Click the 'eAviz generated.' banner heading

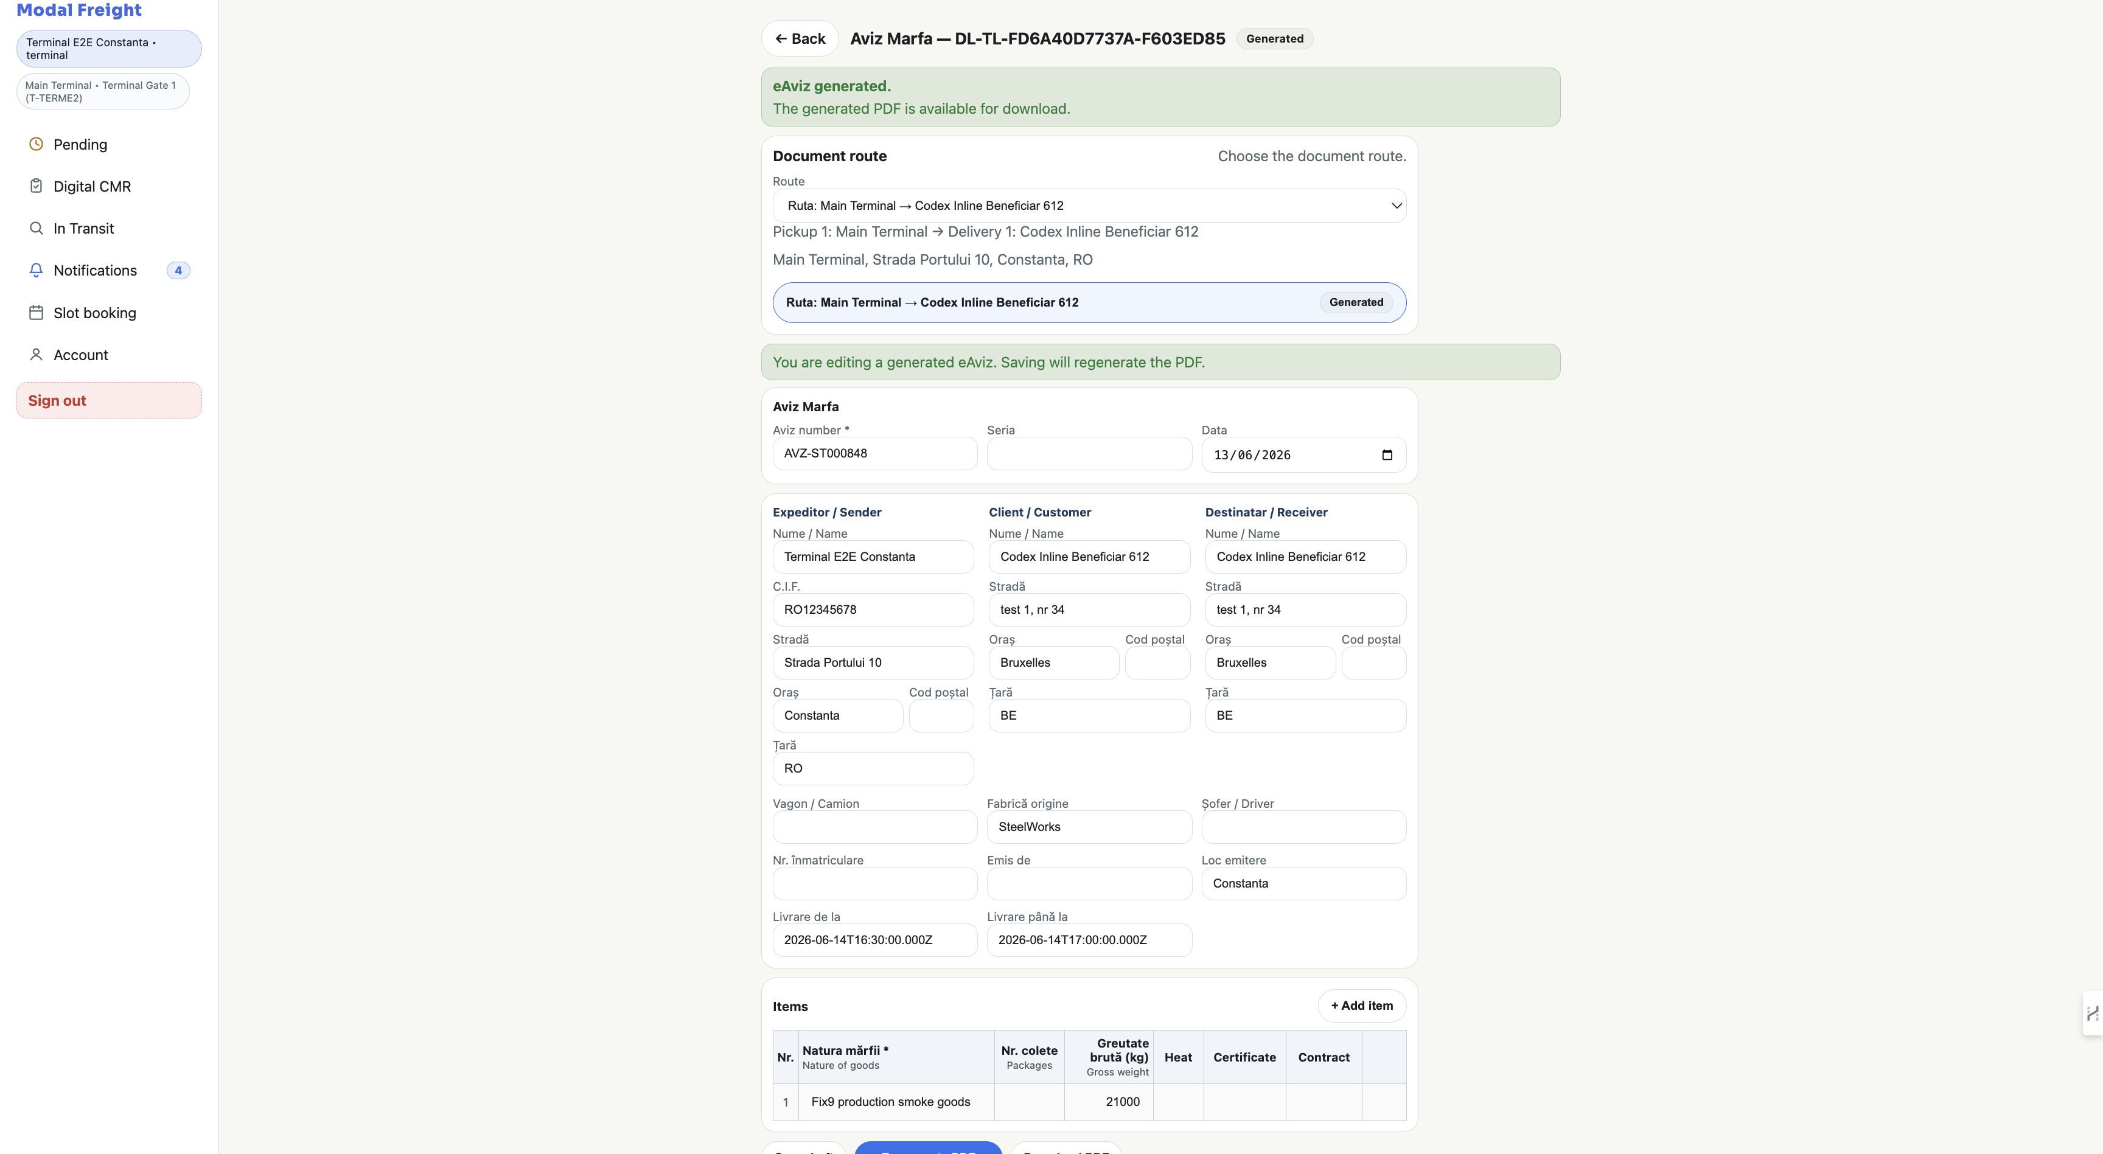point(832,86)
